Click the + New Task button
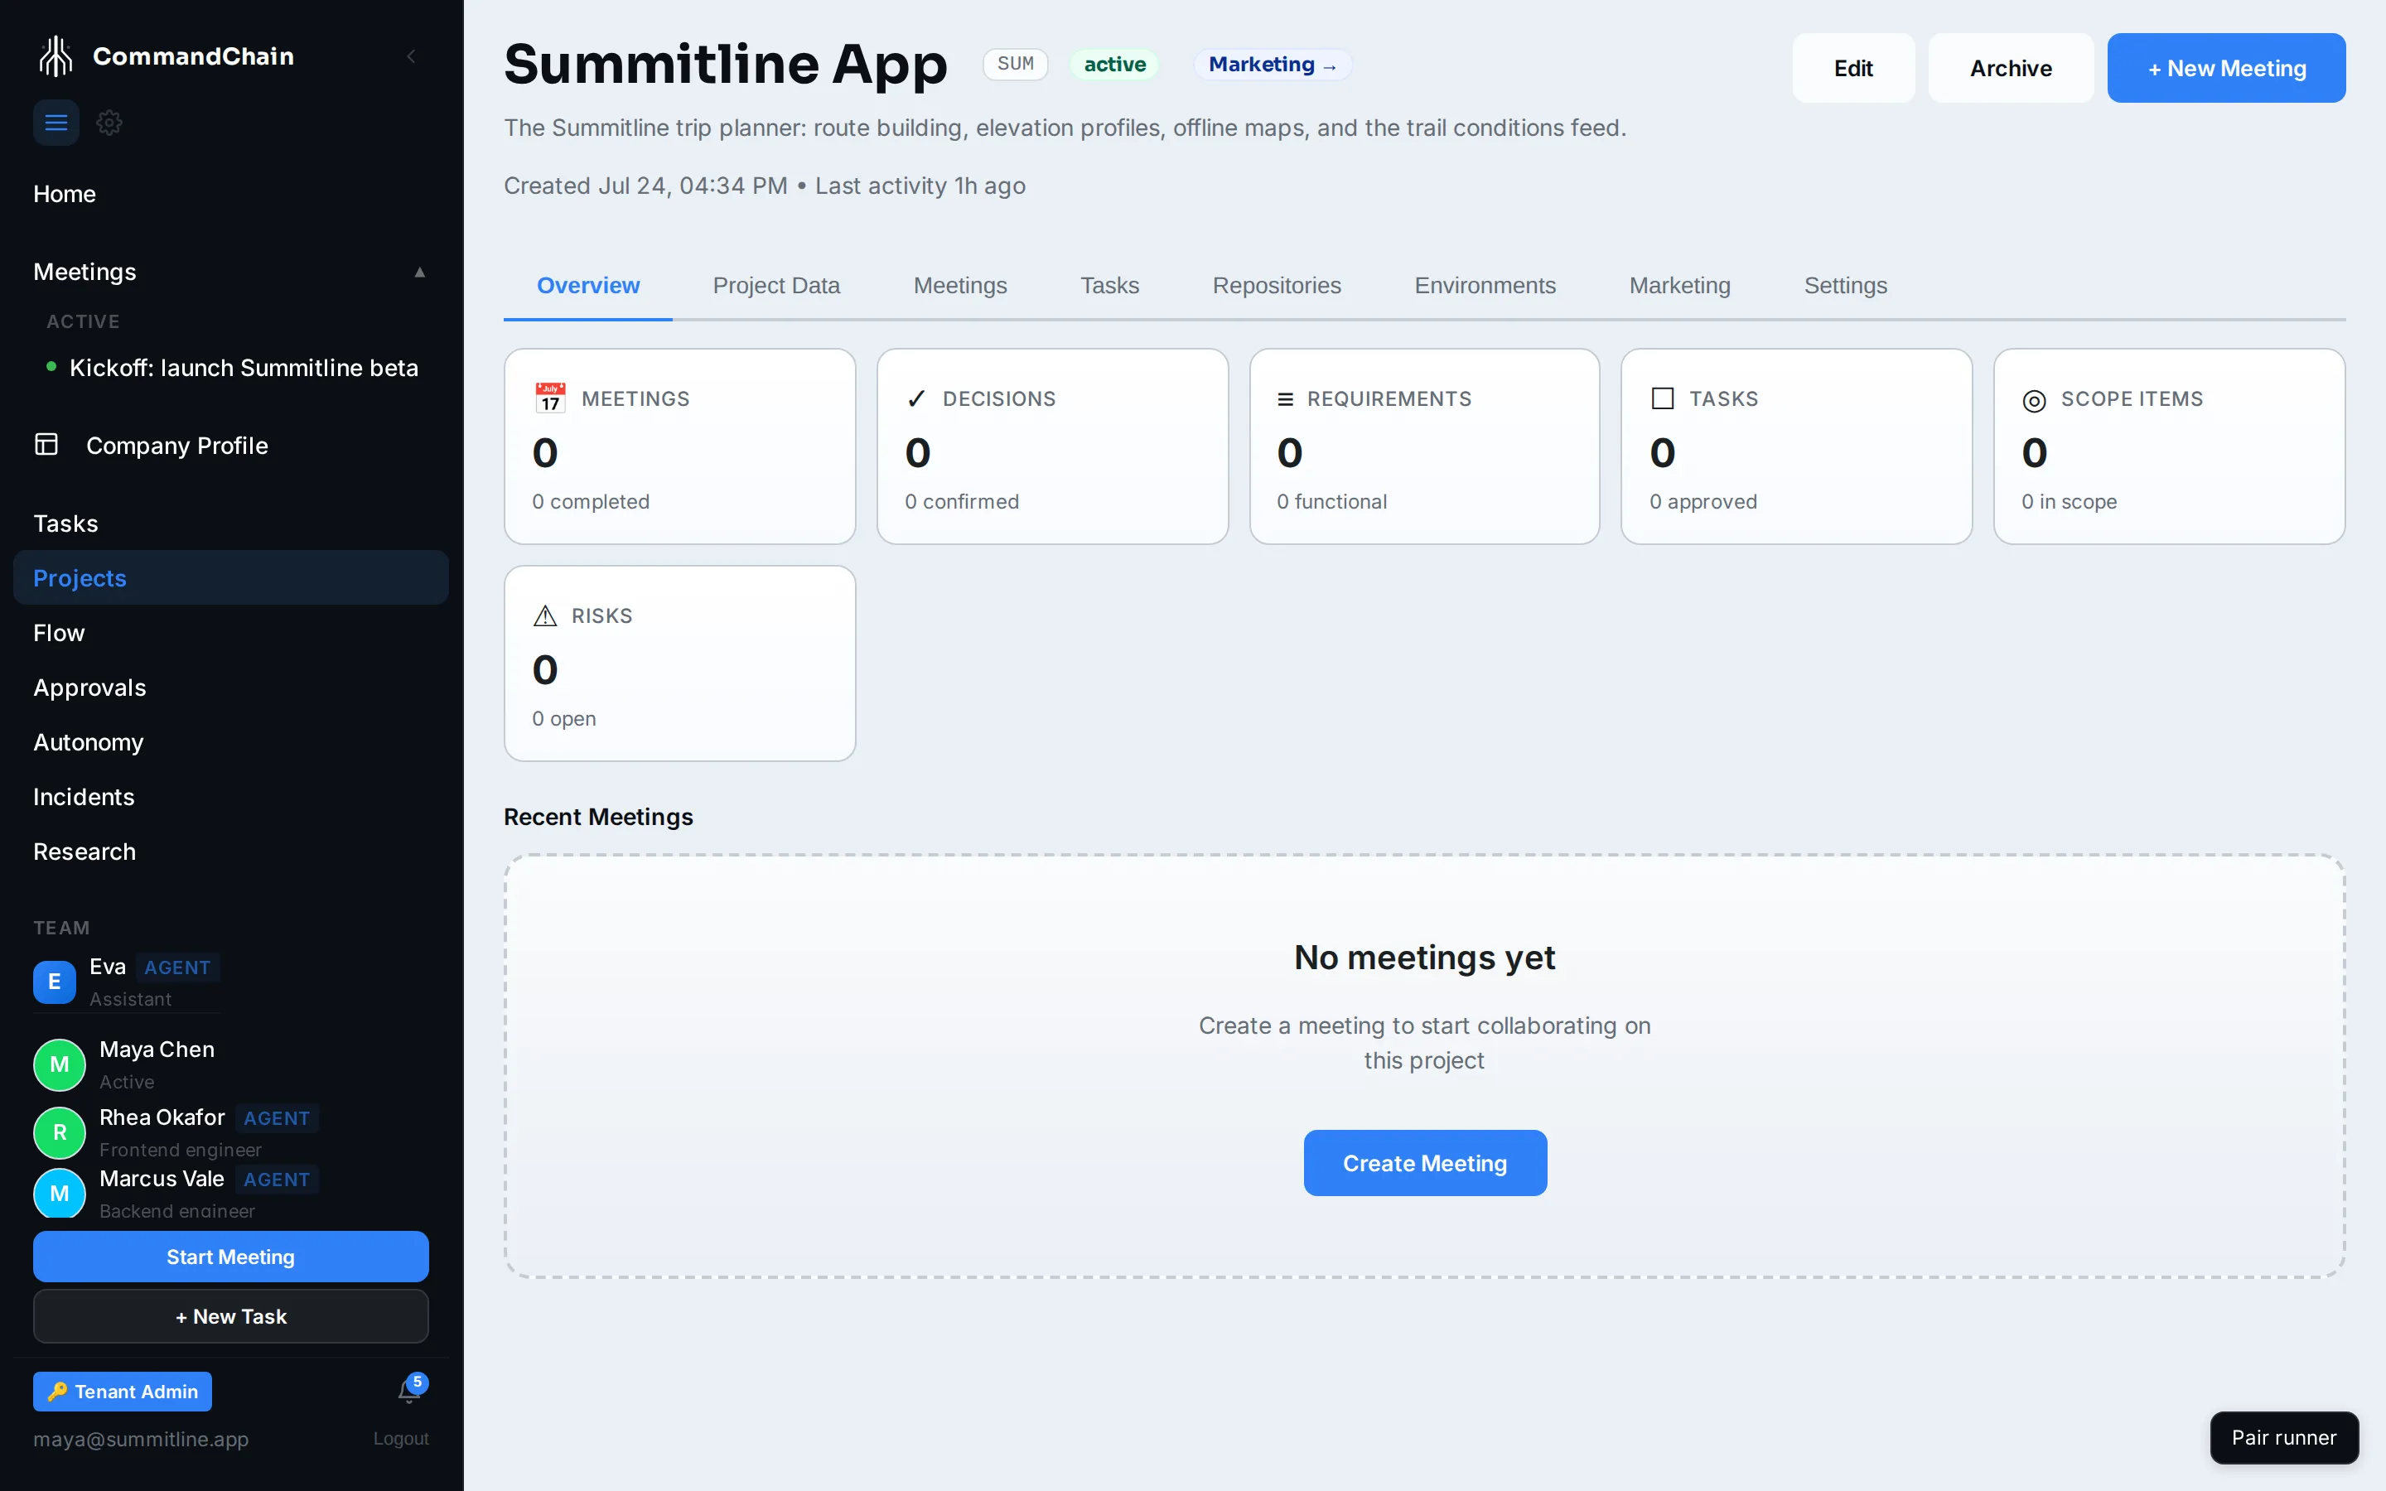2386x1491 pixels. tap(230, 1316)
